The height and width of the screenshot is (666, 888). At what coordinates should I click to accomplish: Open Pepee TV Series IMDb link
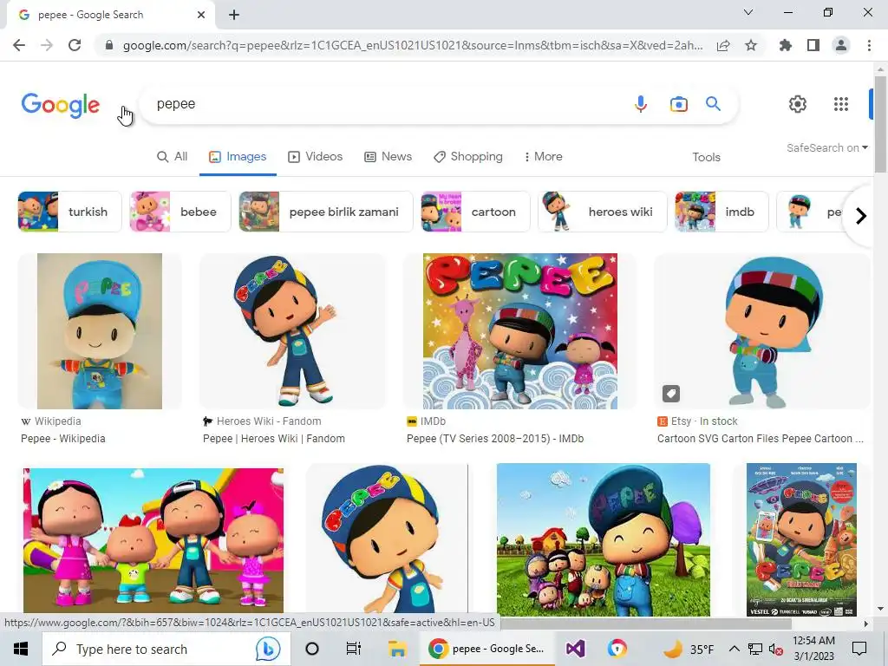[495, 439]
